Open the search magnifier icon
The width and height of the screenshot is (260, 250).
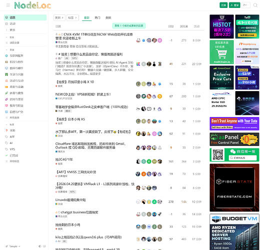point(255,5)
